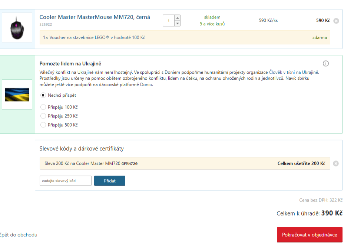The width and height of the screenshot is (344, 243).
Task: Click the mouse quantity number field
Action: tap(169, 21)
